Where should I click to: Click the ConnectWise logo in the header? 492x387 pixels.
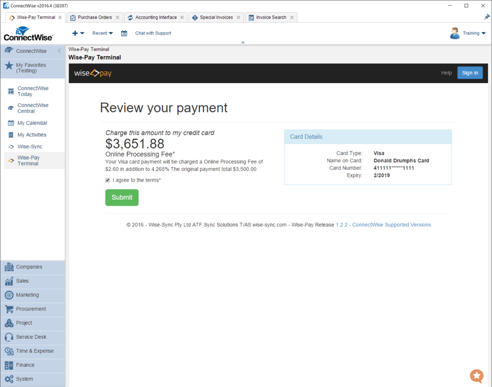[28, 34]
